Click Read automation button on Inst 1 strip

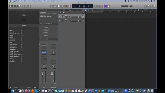point(44,63)
